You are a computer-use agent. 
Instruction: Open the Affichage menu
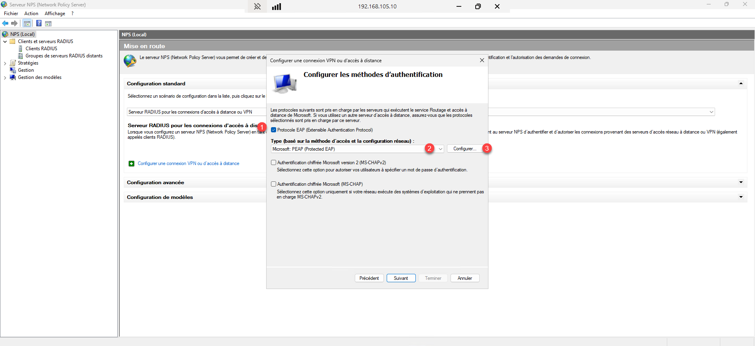pos(55,14)
